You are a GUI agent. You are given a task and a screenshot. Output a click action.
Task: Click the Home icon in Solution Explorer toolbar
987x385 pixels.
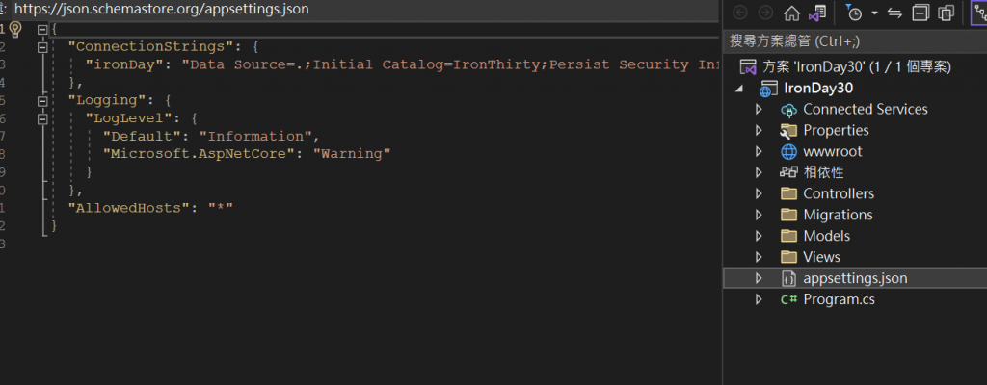tap(792, 13)
